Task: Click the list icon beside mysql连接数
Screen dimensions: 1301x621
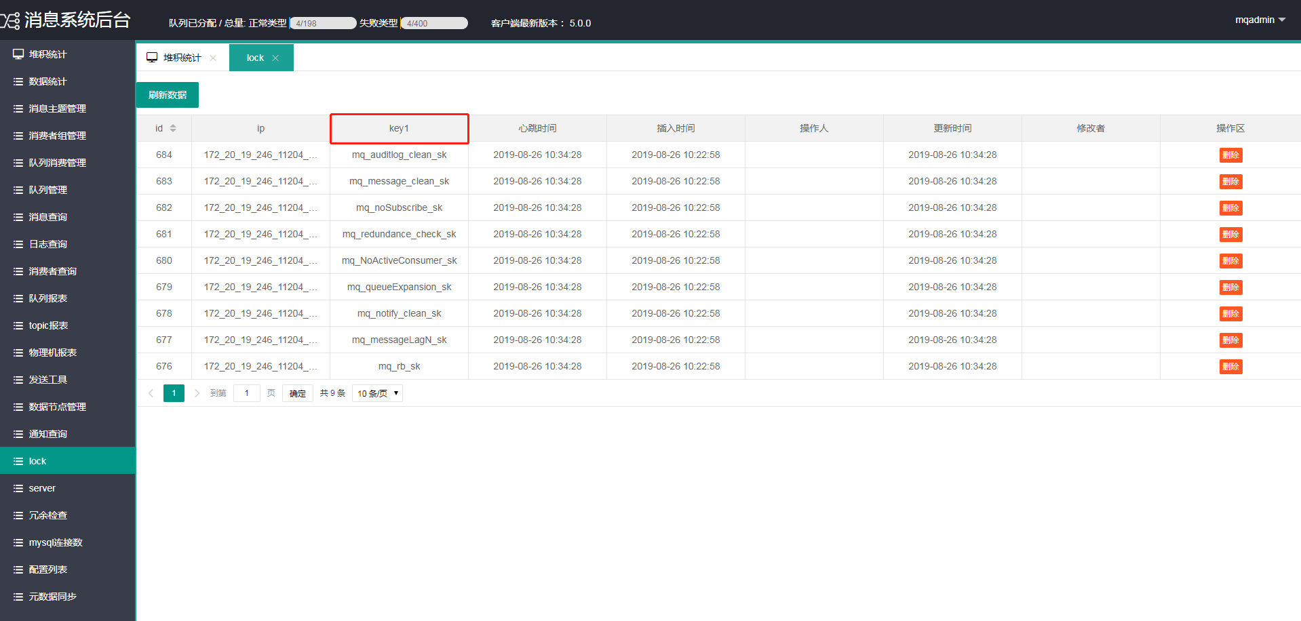Action: pos(18,542)
